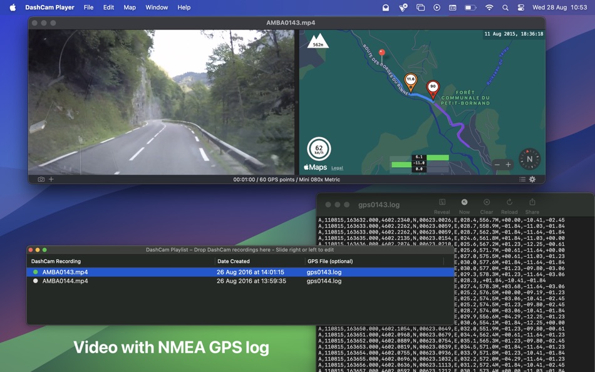Click the Apple Maps logo
Screen dimensions: 595x372
coord(315,167)
